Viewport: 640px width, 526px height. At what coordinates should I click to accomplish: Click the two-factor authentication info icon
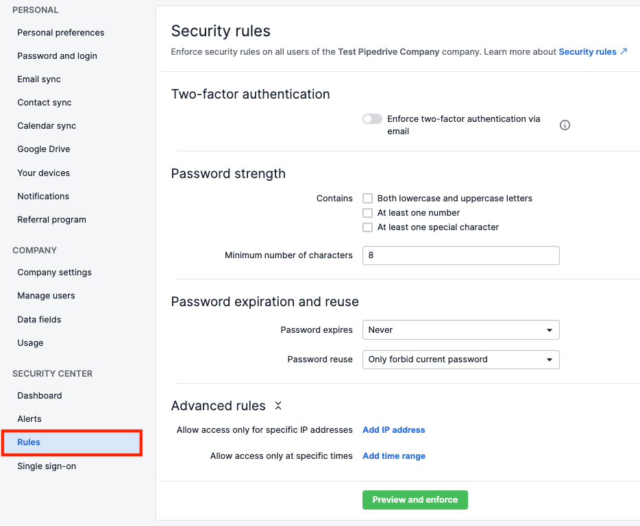tap(565, 125)
